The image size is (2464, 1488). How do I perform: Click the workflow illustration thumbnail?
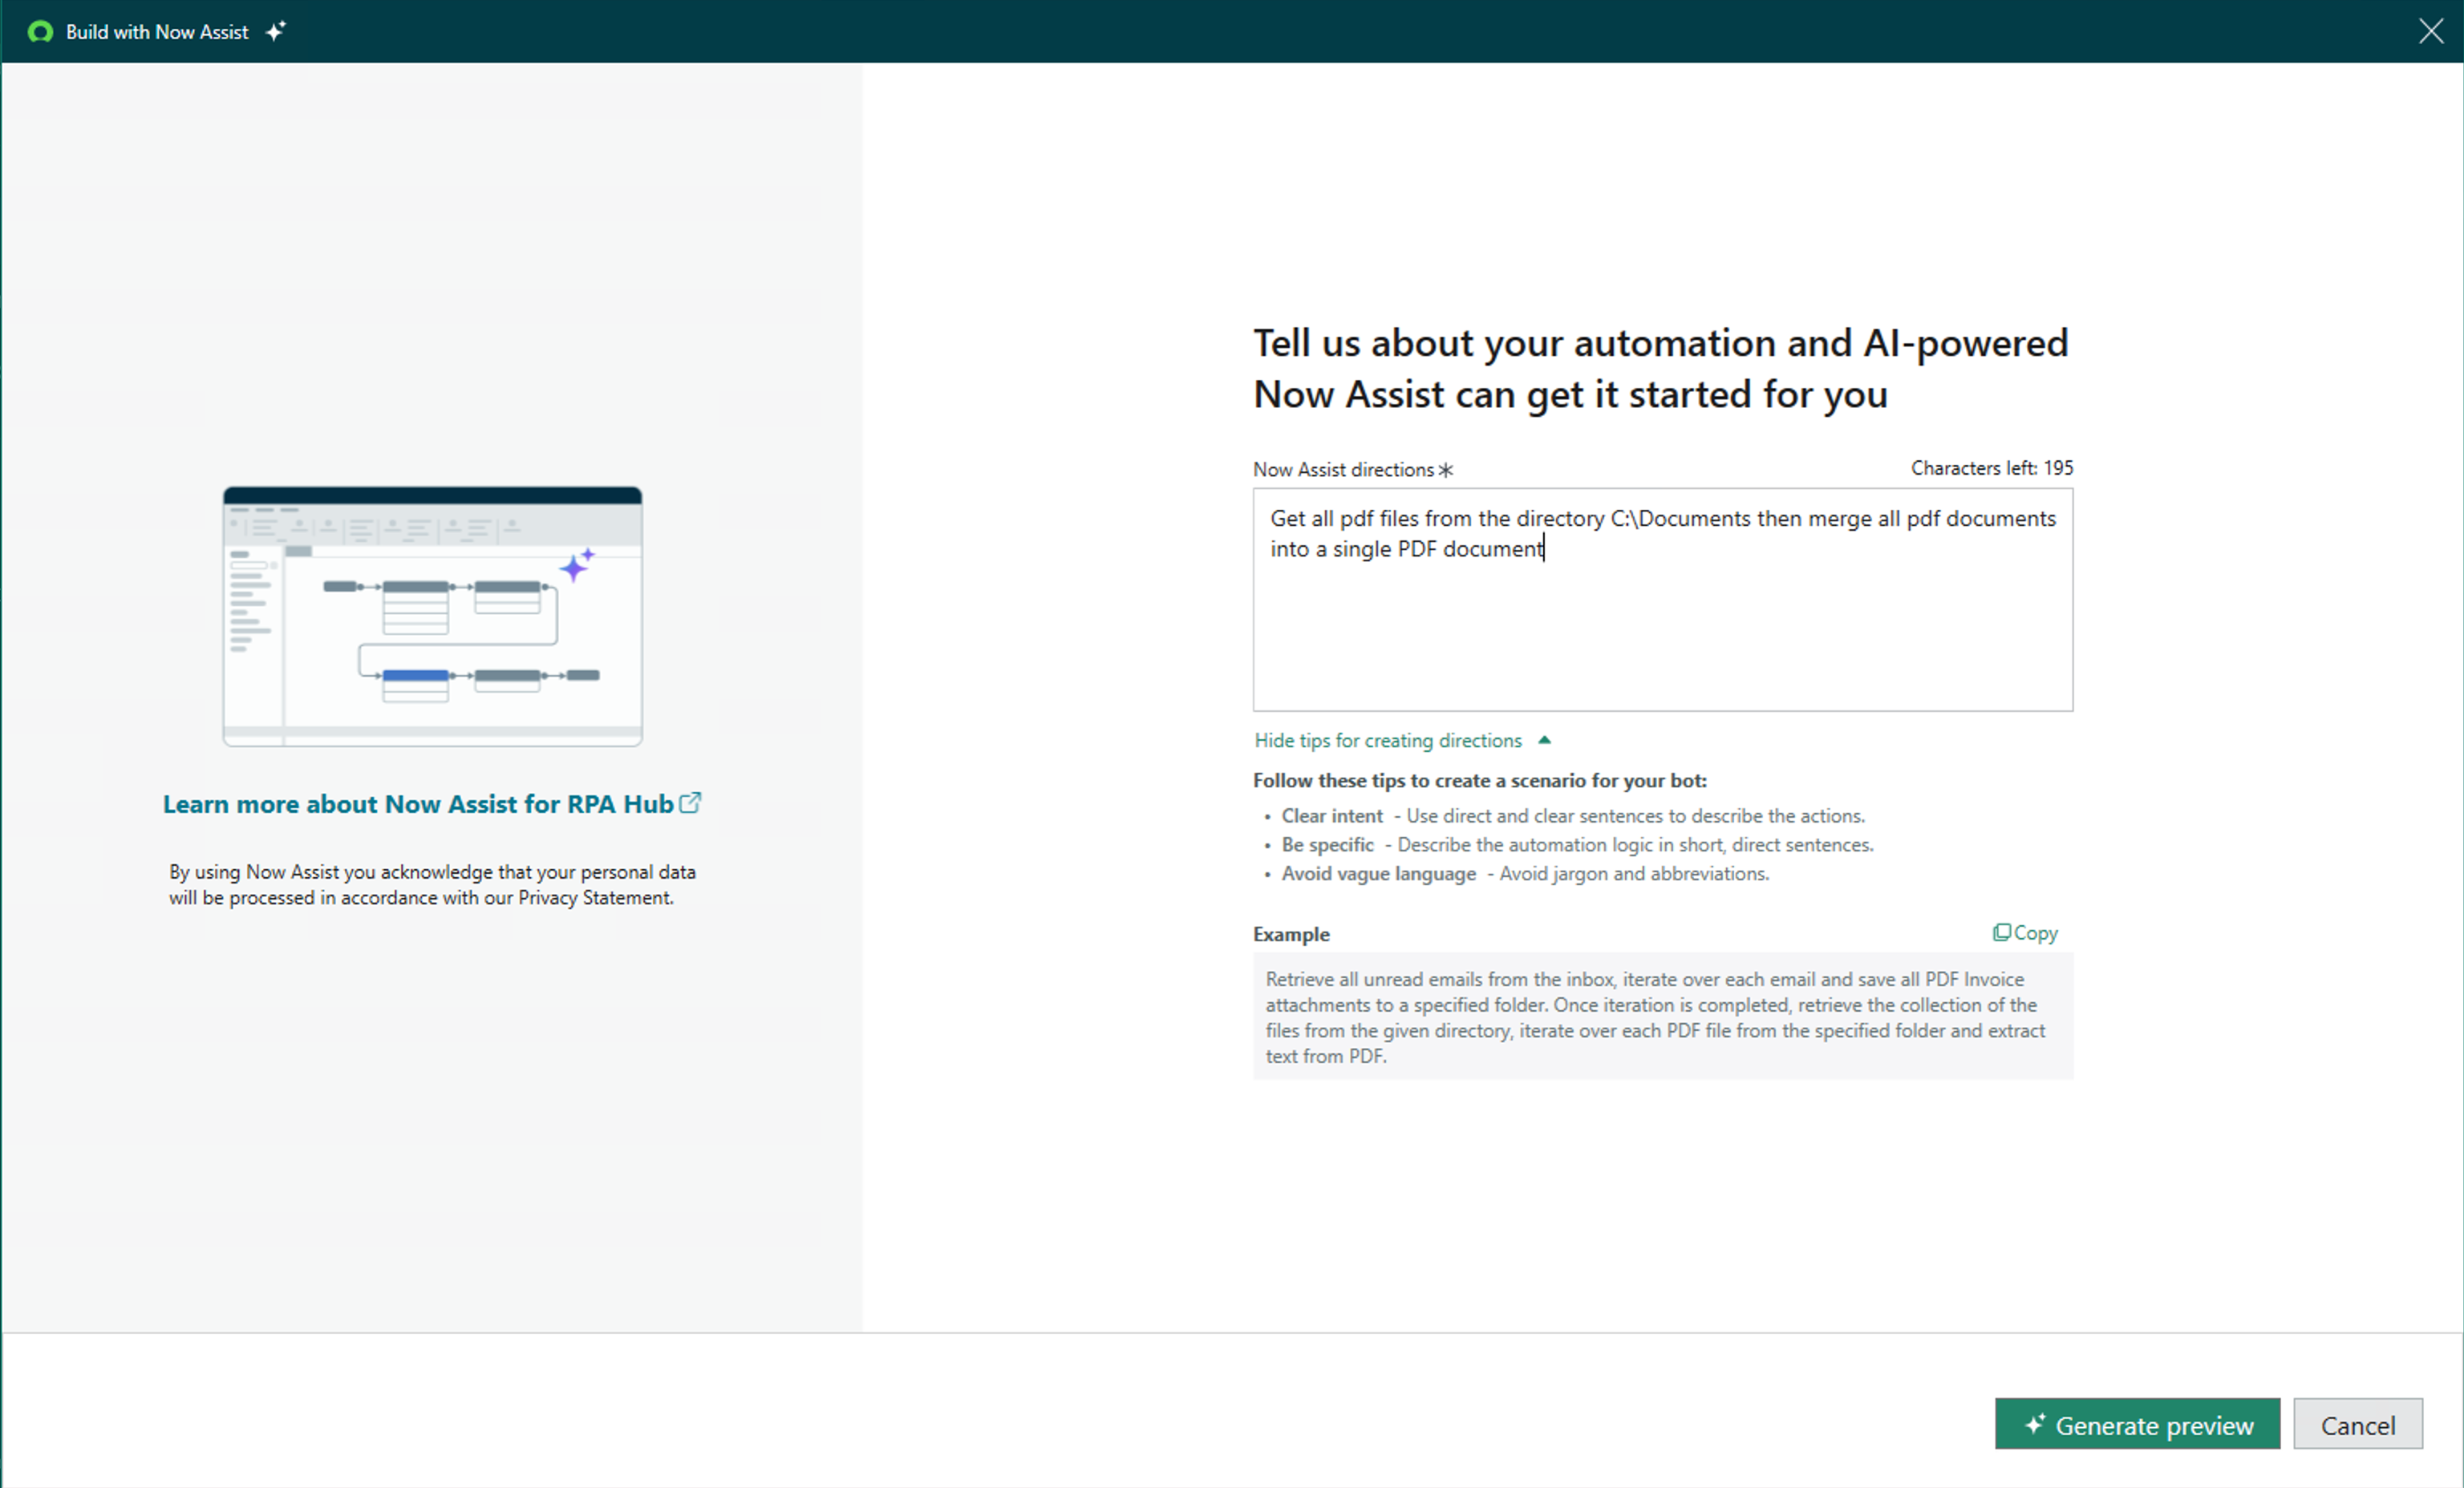pyautogui.click(x=432, y=616)
